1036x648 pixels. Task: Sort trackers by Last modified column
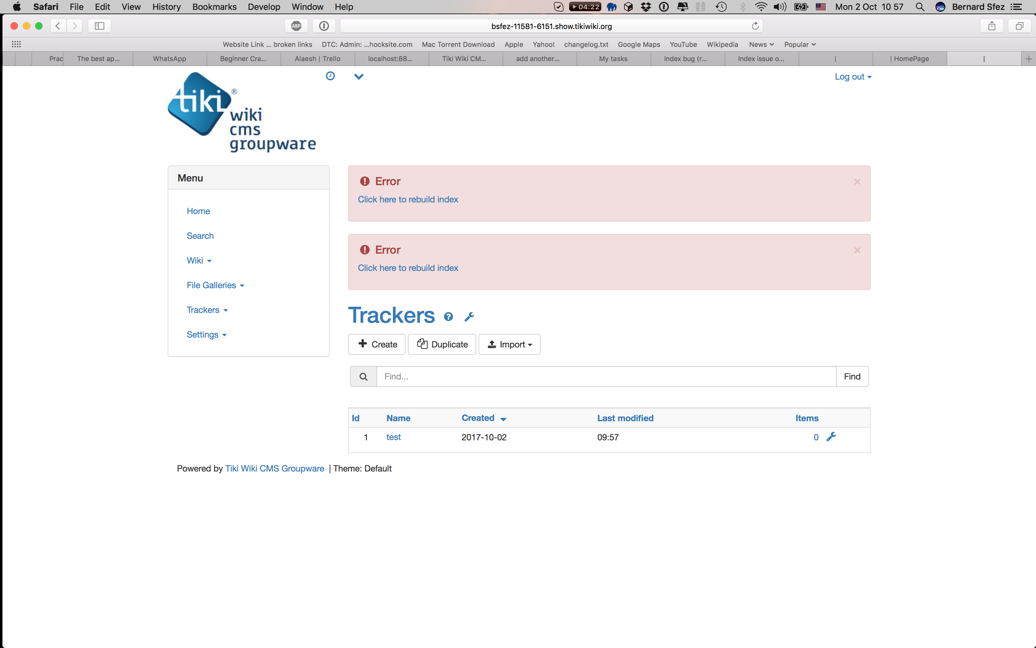(625, 418)
